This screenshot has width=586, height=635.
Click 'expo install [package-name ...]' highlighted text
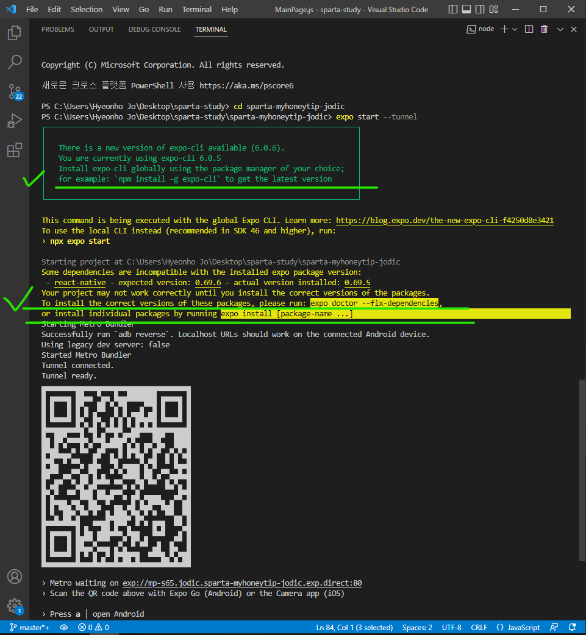tap(287, 313)
